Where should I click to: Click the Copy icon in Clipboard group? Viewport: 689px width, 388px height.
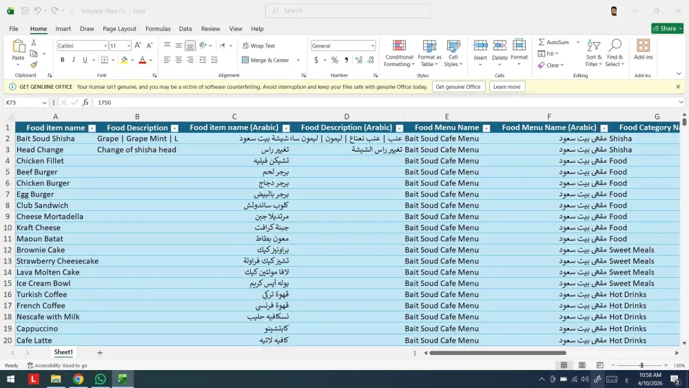tap(34, 54)
